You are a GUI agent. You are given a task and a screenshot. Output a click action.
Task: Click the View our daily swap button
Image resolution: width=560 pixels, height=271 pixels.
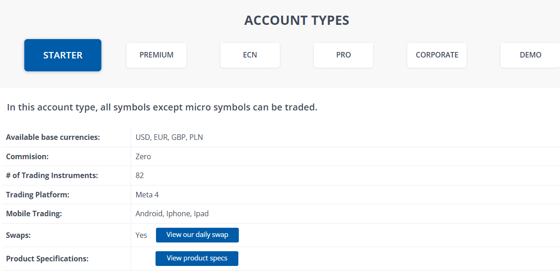point(197,235)
